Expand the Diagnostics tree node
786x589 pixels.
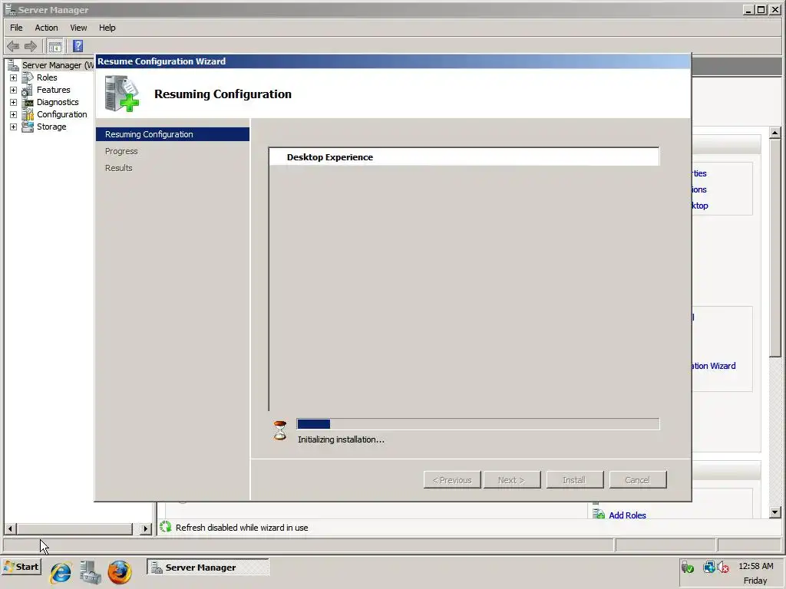point(14,102)
